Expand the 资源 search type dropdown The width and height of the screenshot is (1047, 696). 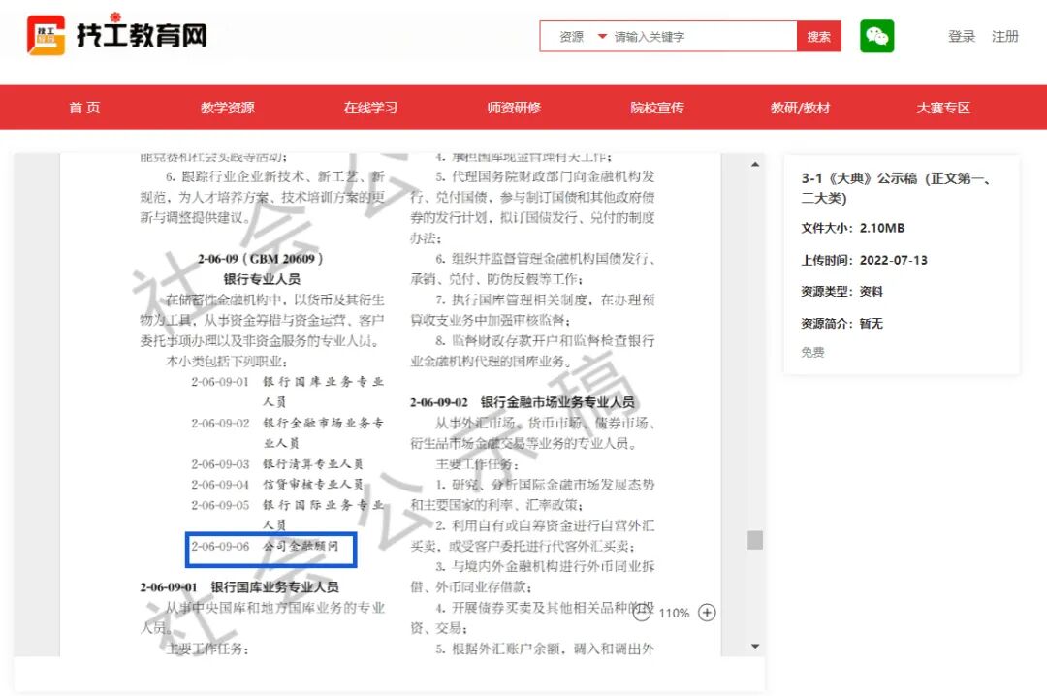pos(583,37)
